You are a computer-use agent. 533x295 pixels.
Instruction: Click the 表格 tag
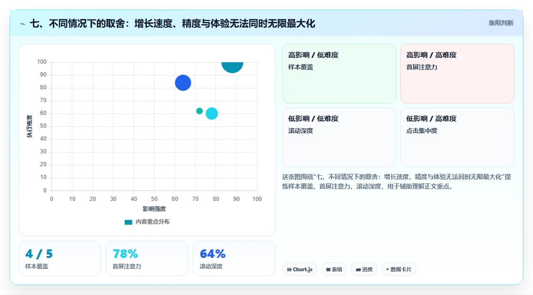tap(334, 269)
